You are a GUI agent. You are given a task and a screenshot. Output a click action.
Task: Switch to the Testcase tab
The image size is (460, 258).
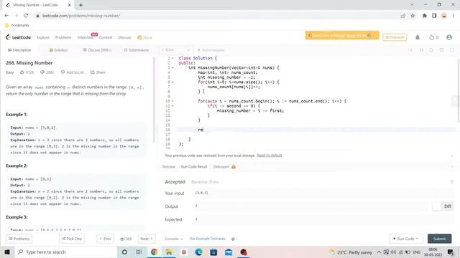168,167
